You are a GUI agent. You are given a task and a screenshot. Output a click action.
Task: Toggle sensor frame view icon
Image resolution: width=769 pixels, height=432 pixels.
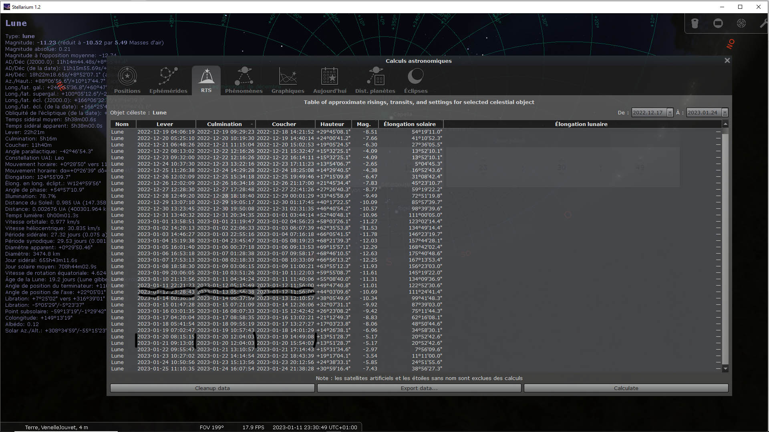click(718, 24)
